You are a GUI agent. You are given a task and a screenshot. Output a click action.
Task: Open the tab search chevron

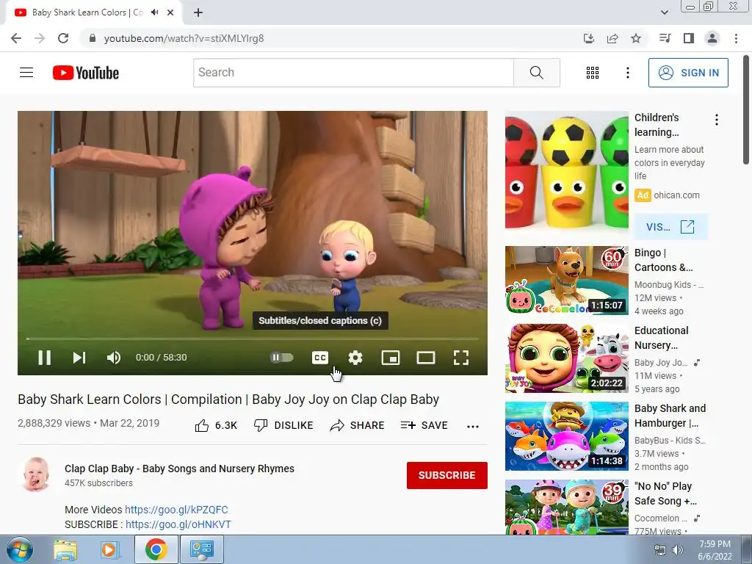point(664,12)
